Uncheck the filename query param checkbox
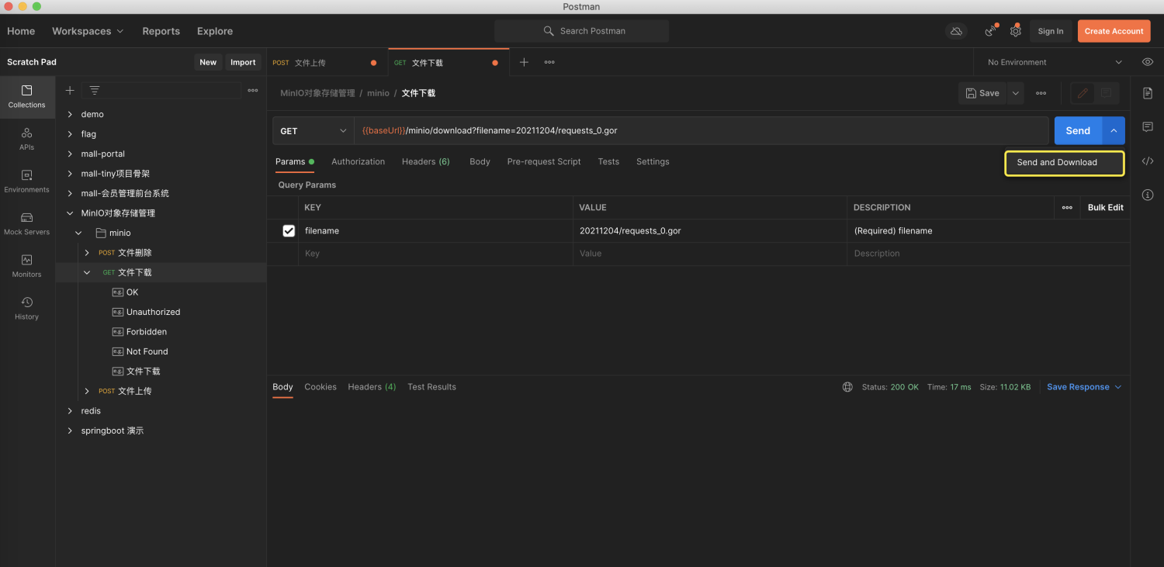Viewport: 1164px width, 567px height. (x=289, y=231)
